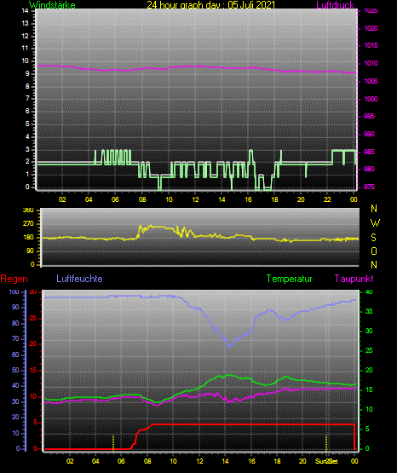The image size is (397, 473).
Task: Click the S wind direction marker
Action: 373,238
